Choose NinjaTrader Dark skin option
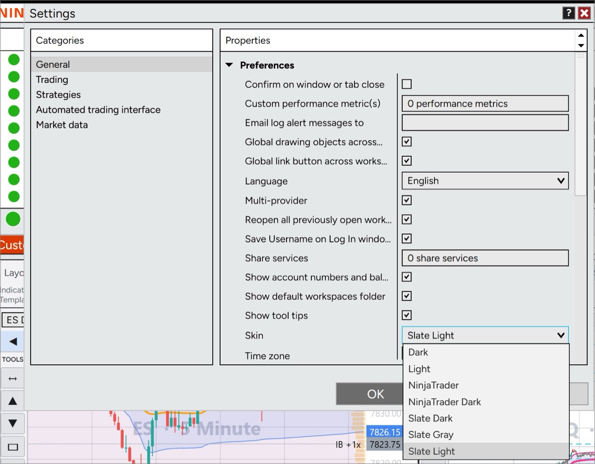This screenshot has height=464, width=595. click(486, 402)
